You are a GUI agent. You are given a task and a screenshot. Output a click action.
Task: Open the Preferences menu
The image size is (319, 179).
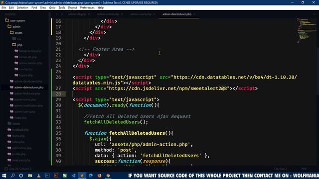coord(87,8)
